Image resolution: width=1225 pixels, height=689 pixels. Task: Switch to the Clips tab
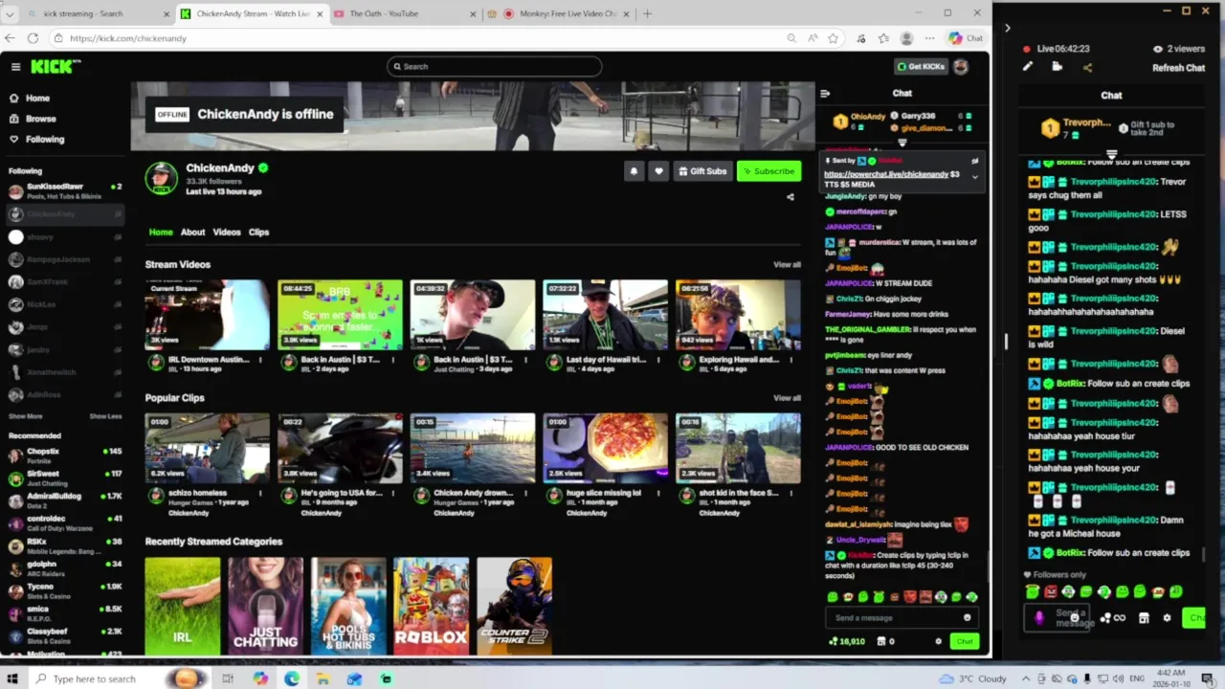[258, 233]
